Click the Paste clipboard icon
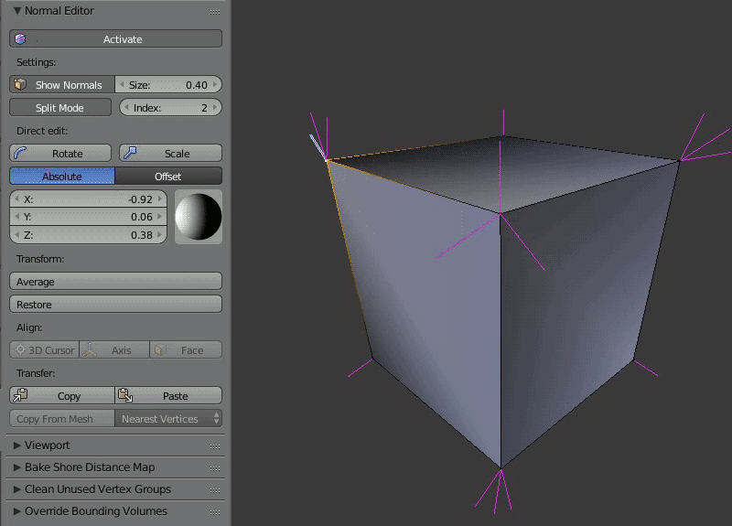The height and width of the screenshot is (526, 732). click(125, 395)
